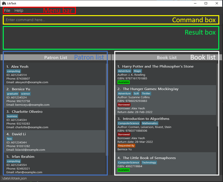
Task: Select patron Bernice Yu entry
Action: [x=54, y=96]
